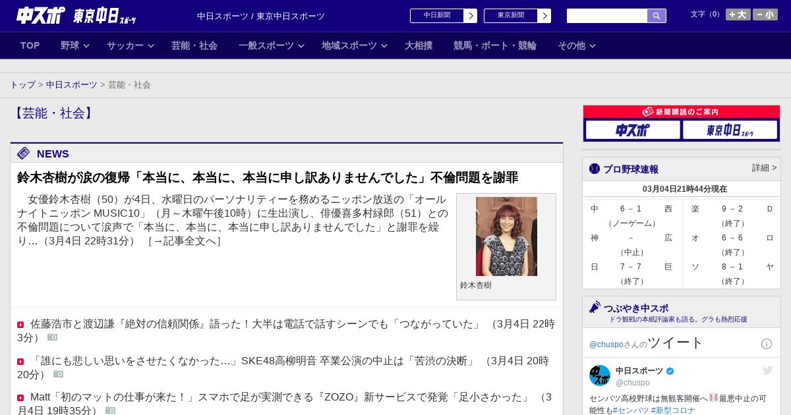Click camera icon after SKE48 article

pos(59,374)
